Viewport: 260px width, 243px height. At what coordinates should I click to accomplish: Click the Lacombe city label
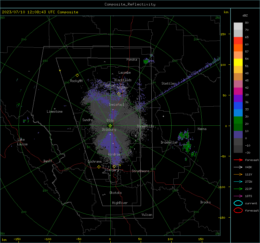(125, 73)
